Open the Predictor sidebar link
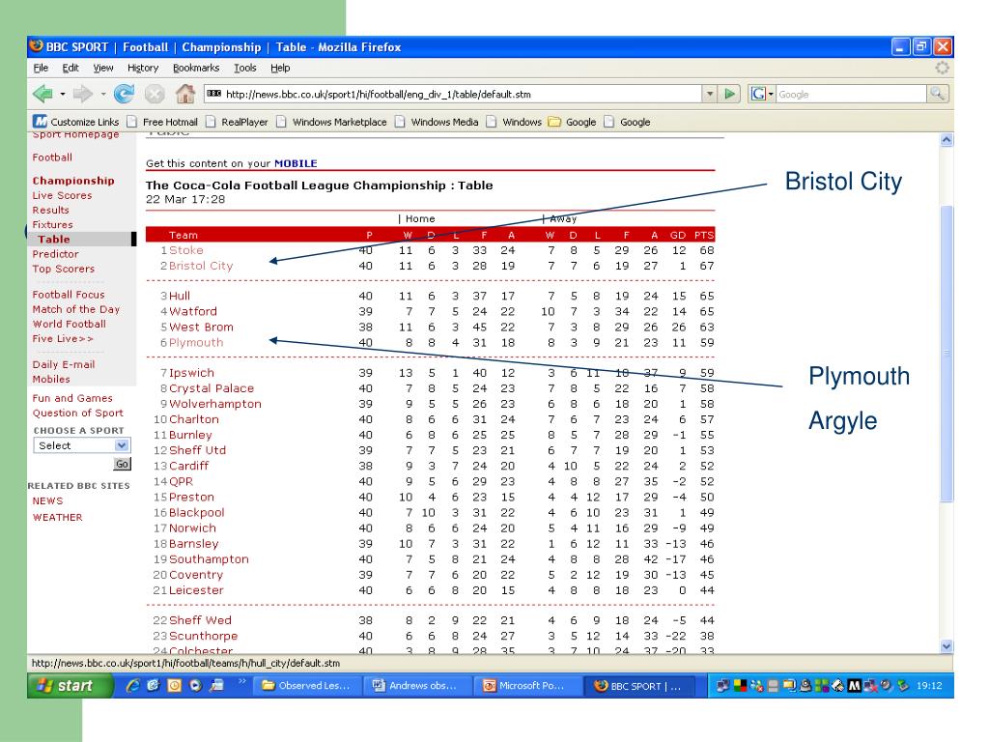Screen dimensions: 989x742 coord(55,254)
